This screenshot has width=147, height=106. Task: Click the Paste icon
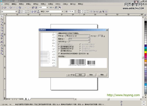(x=20, y=7)
